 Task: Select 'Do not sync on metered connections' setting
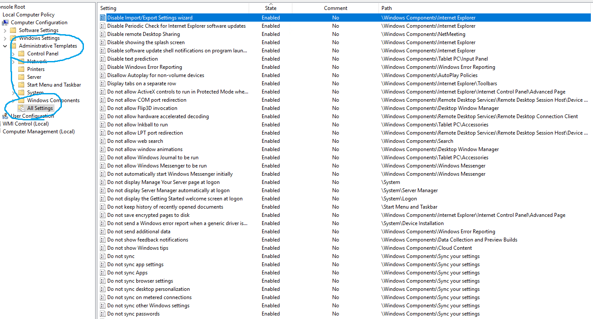149,297
